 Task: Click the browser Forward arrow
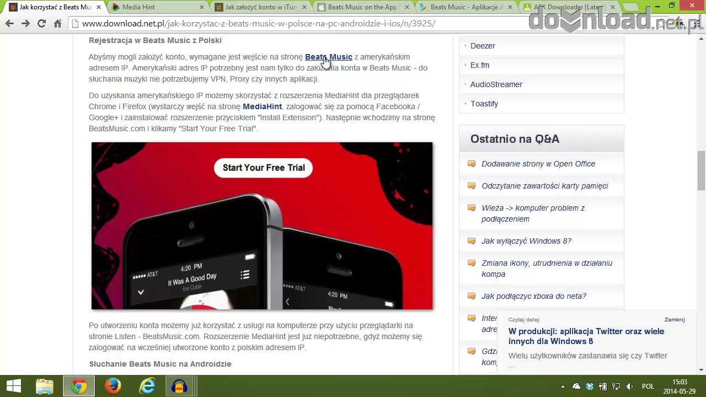[x=25, y=24]
